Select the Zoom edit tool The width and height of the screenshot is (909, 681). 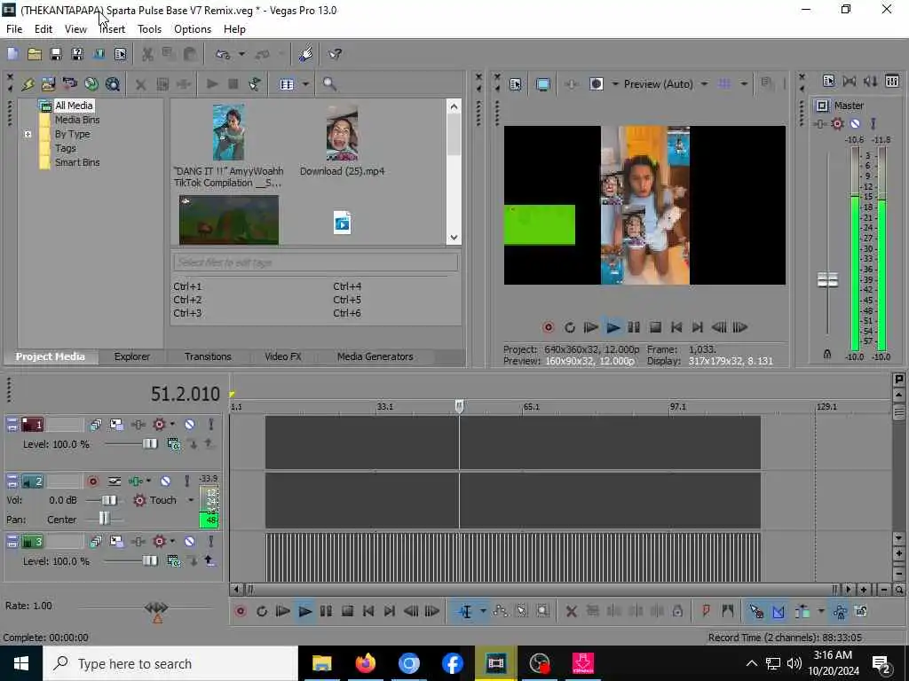pos(542,611)
